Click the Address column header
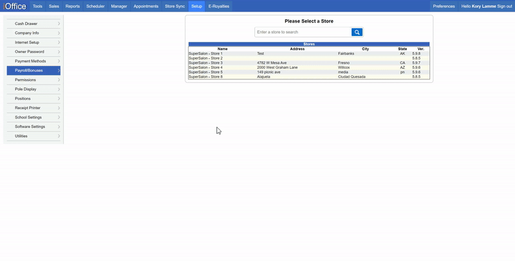Viewport: 515px width, 261px height. pos(297,49)
